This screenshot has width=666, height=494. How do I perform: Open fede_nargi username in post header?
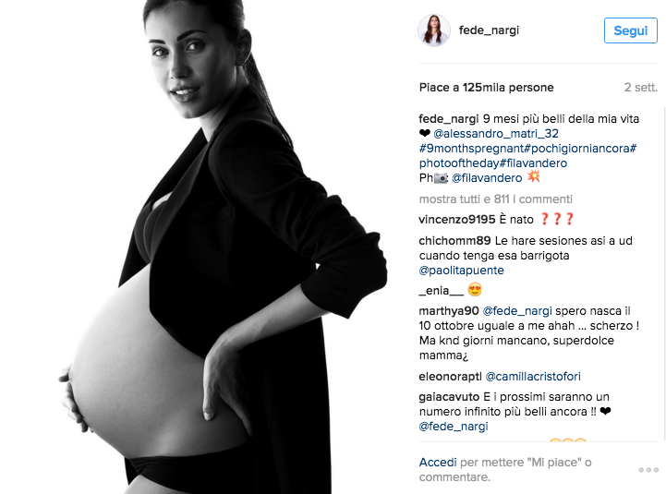pyautogui.click(x=489, y=30)
